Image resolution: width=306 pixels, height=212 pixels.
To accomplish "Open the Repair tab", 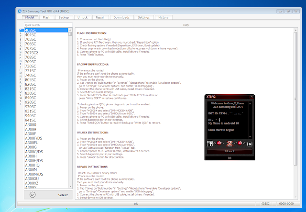I will 100,17.
